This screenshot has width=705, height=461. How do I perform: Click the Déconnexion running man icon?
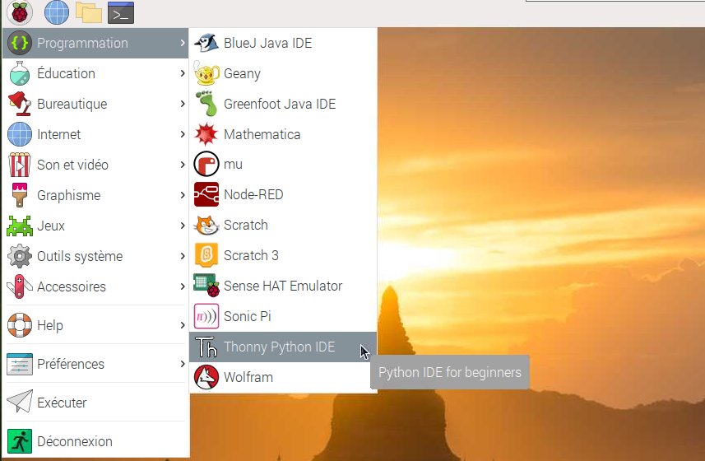pyautogui.click(x=20, y=441)
